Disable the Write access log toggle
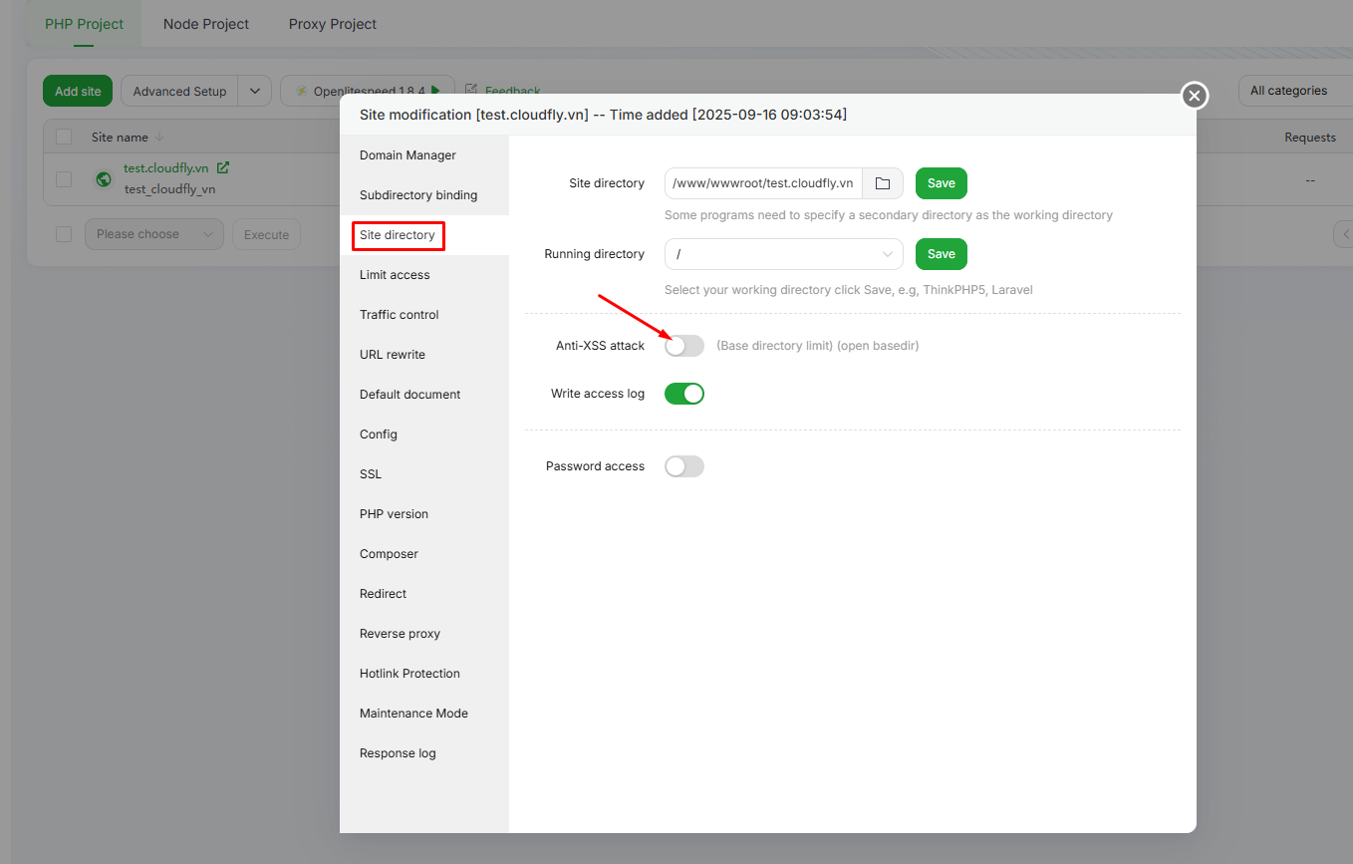Viewport: 1353px width, 864px height. [x=684, y=394]
